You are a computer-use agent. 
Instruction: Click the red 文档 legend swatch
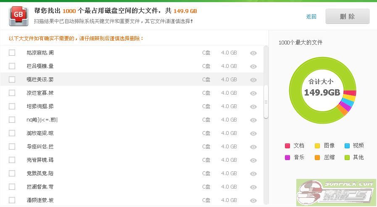[x=287, y=146]
